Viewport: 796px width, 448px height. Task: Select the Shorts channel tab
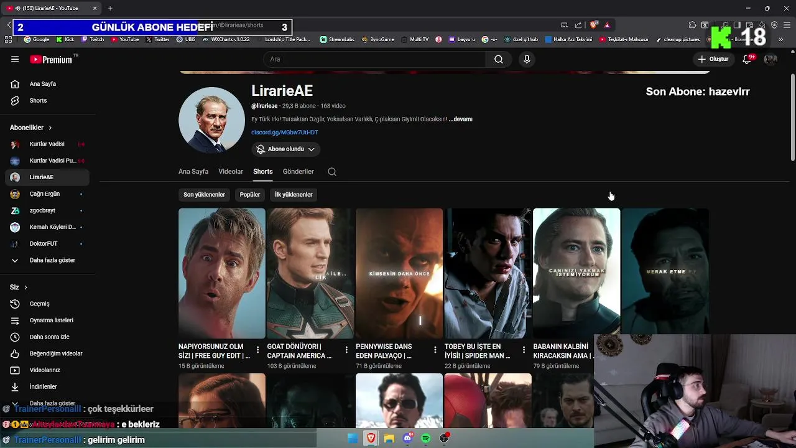click(x=262, y=172)
